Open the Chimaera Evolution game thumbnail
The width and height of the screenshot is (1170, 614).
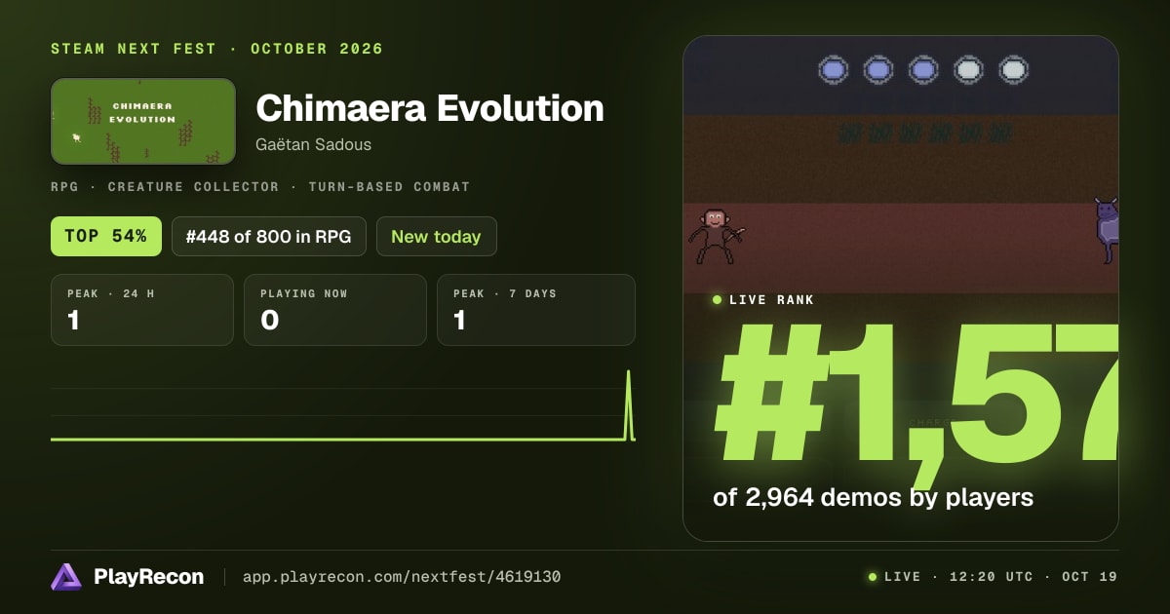coord(143,121)
